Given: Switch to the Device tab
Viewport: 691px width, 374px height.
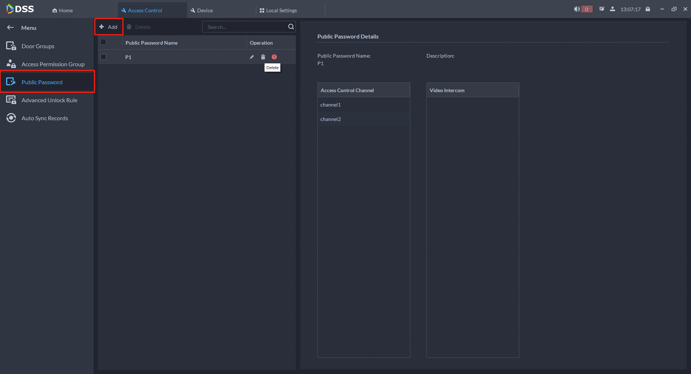Looking at the screenshot, I should (x=202, y=10).
